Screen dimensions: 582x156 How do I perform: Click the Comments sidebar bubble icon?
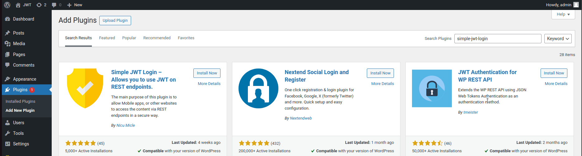(7, 65)
